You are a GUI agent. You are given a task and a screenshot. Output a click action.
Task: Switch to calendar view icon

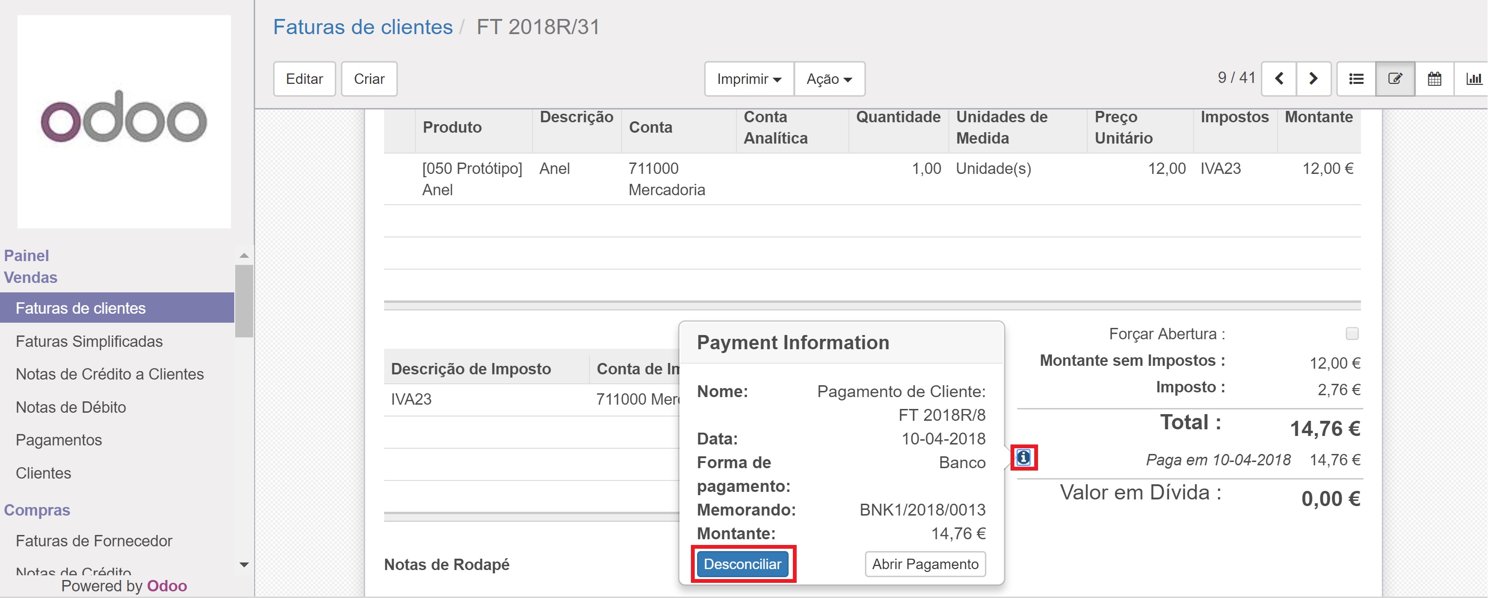click(1434, 79)
